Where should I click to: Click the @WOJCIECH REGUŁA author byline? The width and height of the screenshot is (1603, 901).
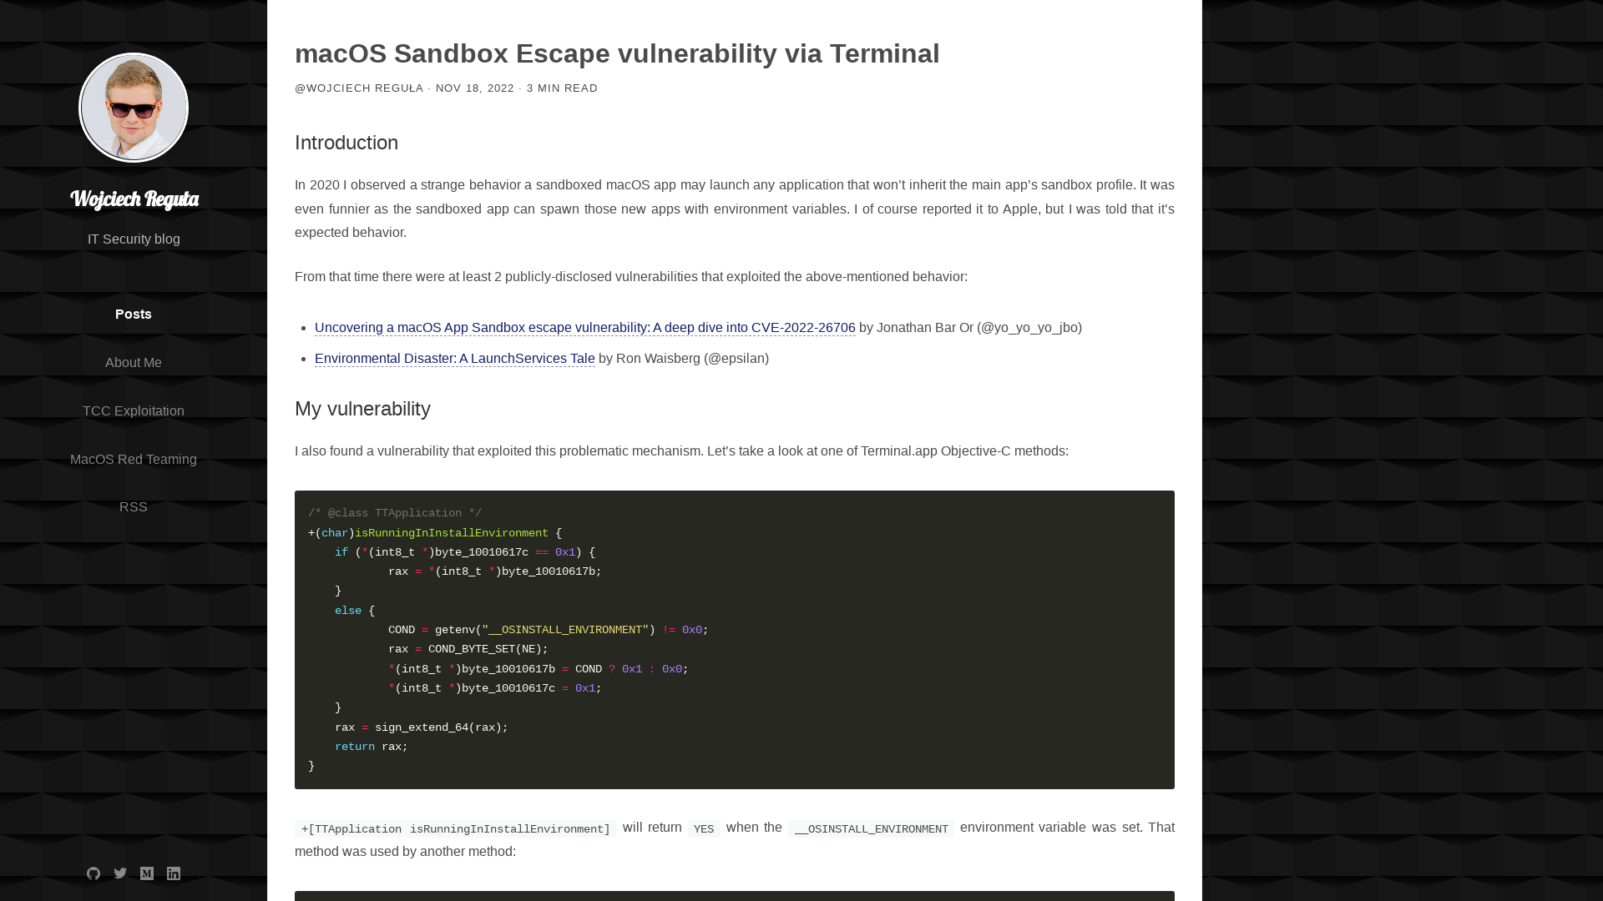pyautogui.click(x=359, y=88)
